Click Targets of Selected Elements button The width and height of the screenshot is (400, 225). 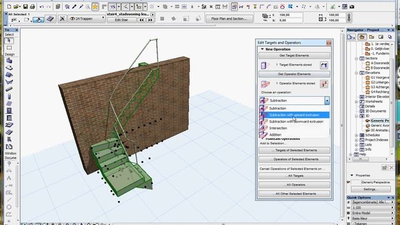294,150
